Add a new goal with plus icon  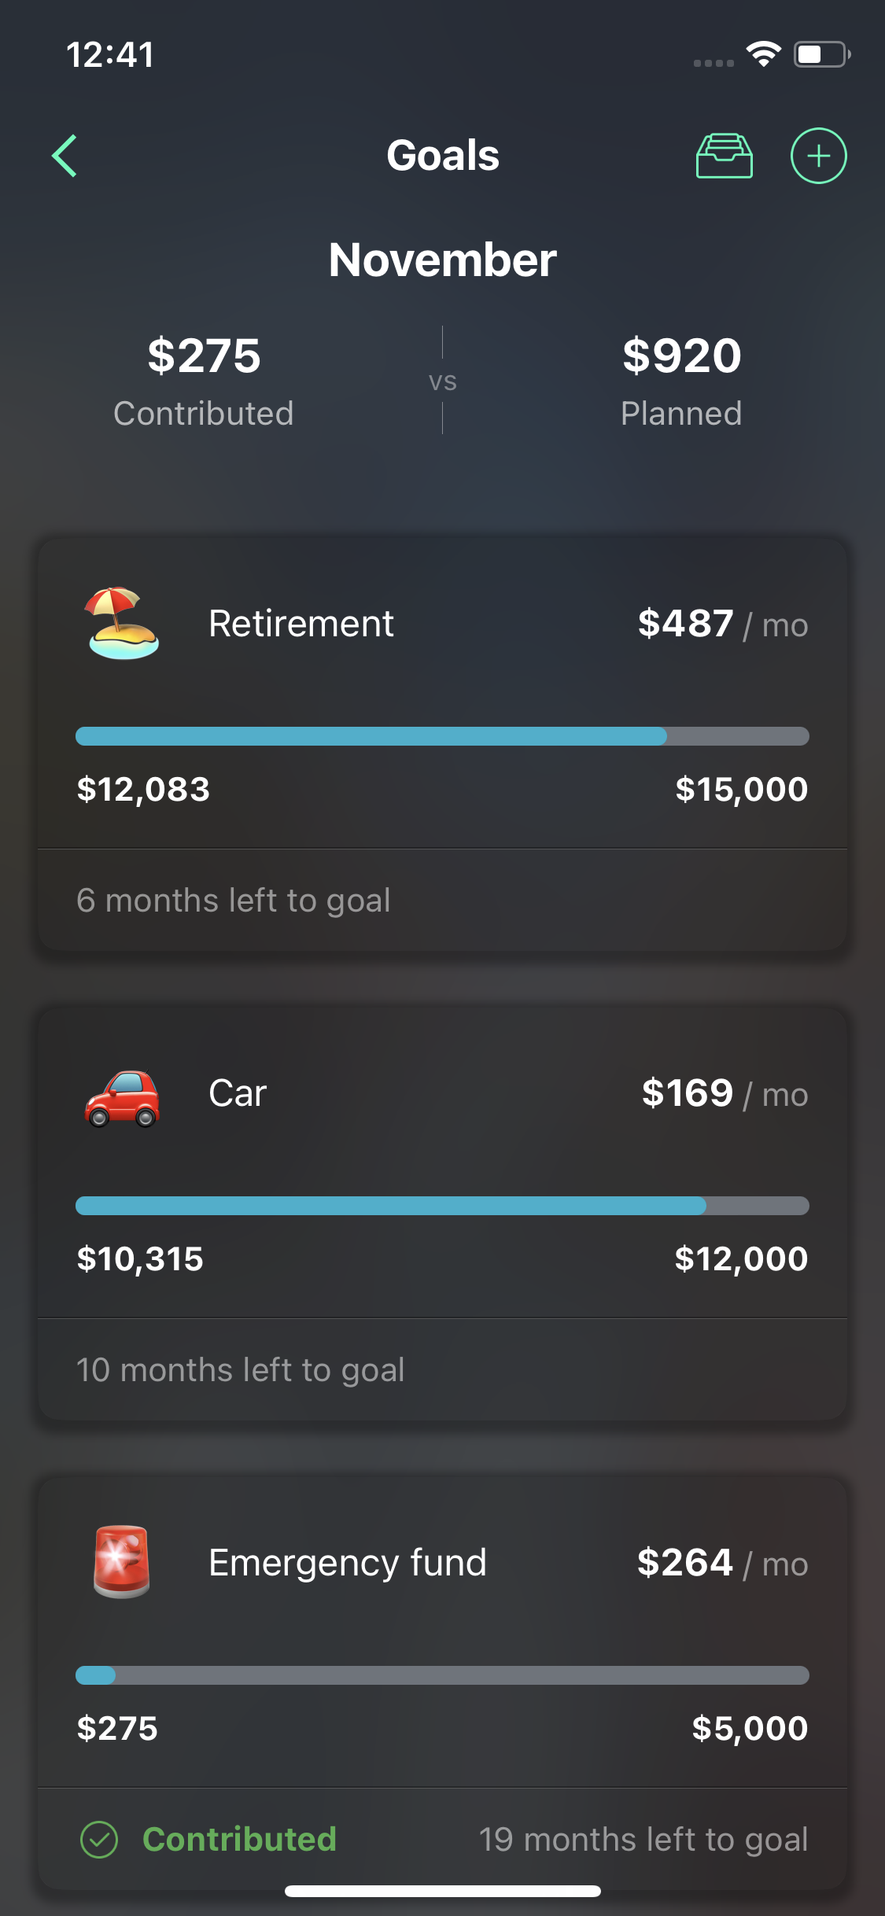818,156
